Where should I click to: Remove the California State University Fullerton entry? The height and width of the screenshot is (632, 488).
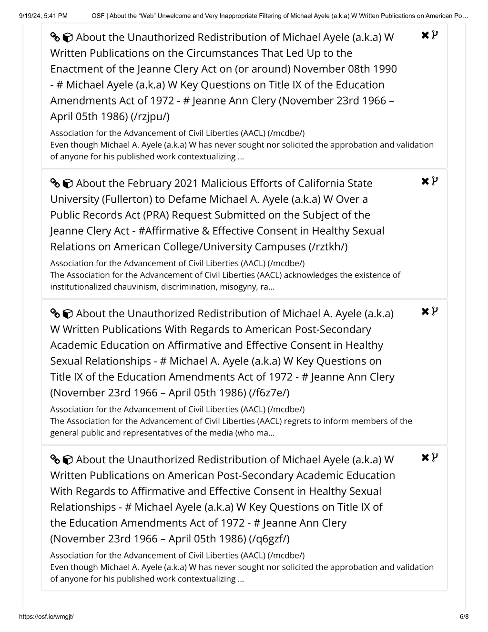pos(425,181)
